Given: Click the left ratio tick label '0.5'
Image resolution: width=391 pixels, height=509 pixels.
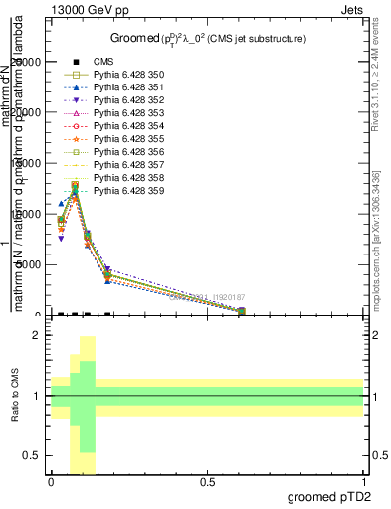Looking at the screenshot, I should tap(30, 455).
